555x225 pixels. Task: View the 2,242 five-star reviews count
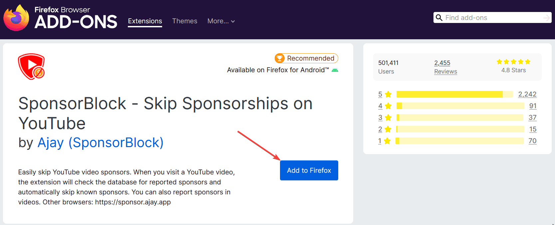coord(527,94)
